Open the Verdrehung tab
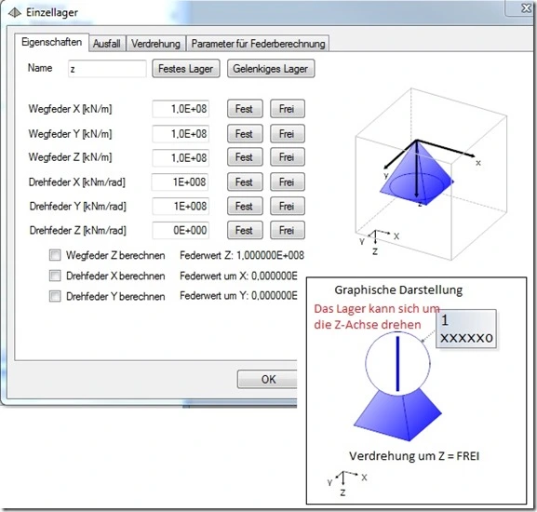 [155, 44]
